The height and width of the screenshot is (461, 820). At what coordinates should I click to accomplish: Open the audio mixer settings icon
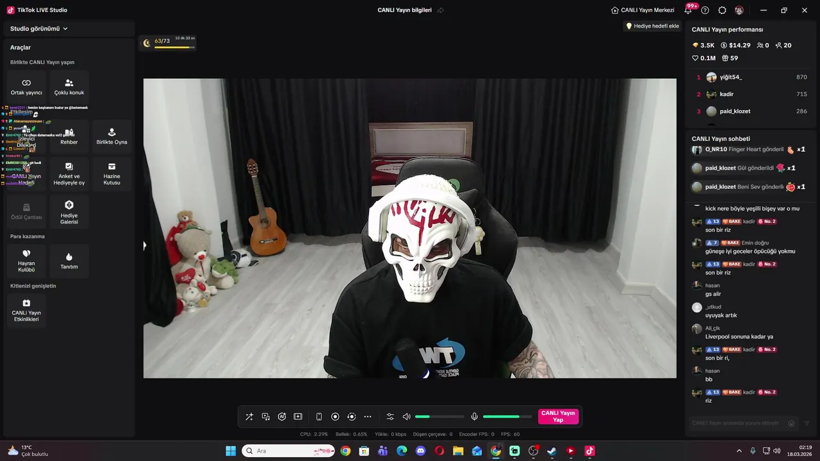tap(390, 417)
